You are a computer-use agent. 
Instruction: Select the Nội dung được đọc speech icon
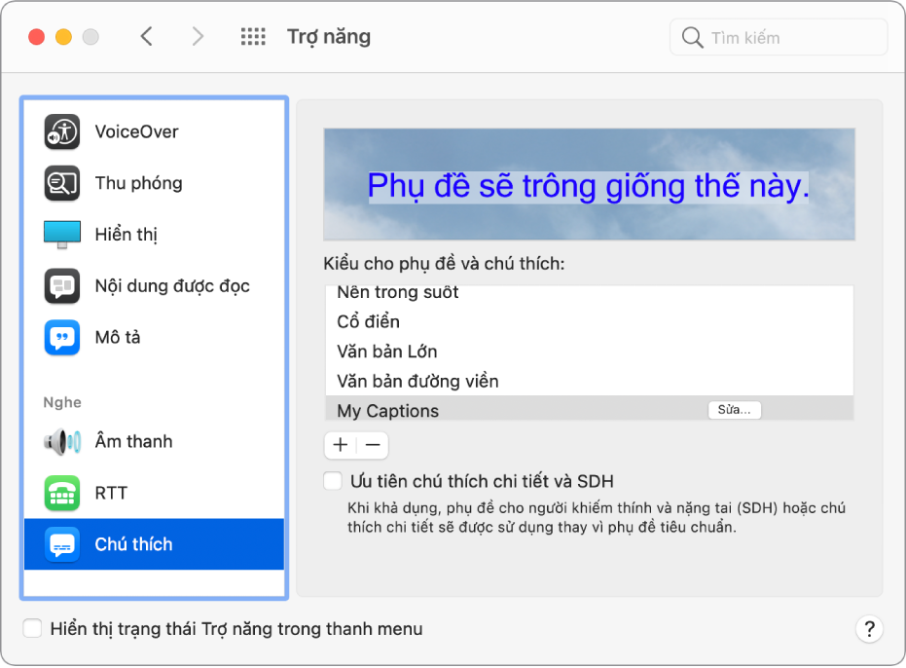point(61,285)
